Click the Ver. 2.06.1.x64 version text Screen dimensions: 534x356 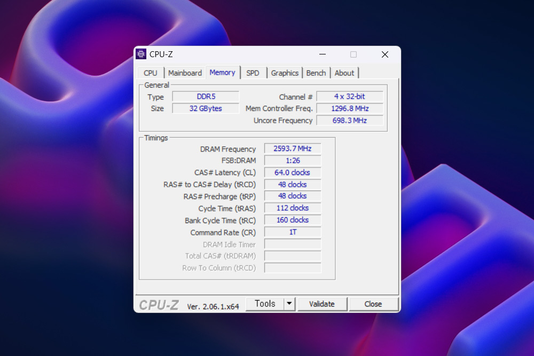[x=213, y=307]
